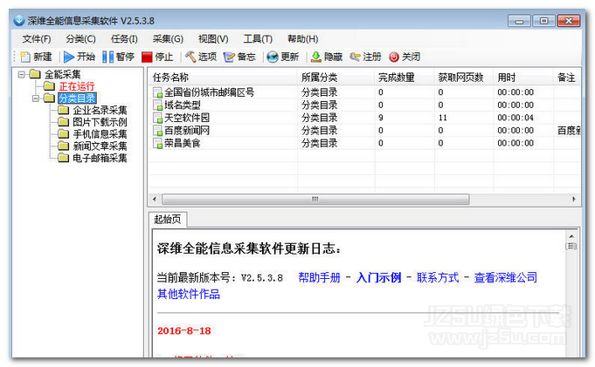The image size is (595, 367).
Task: Select the 00:00:04 time cell
Action: 515,118
